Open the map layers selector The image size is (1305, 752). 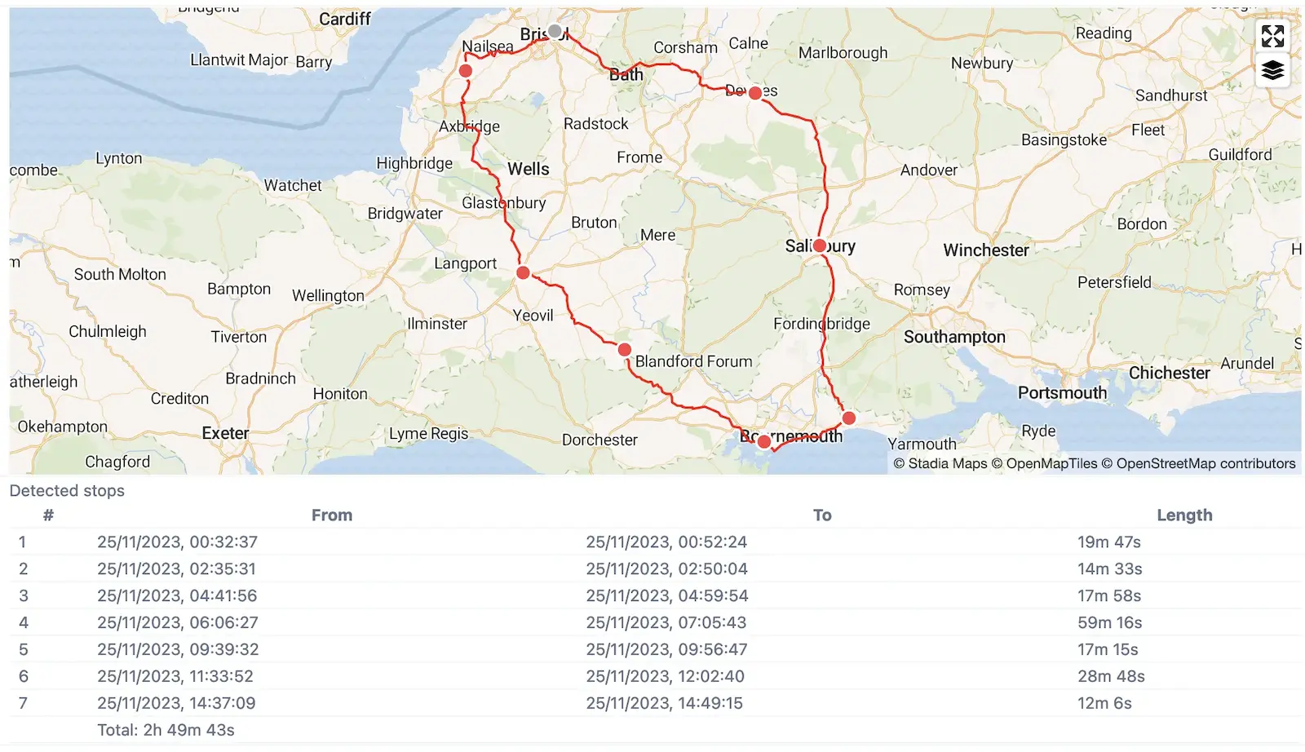coord(1272,71)
